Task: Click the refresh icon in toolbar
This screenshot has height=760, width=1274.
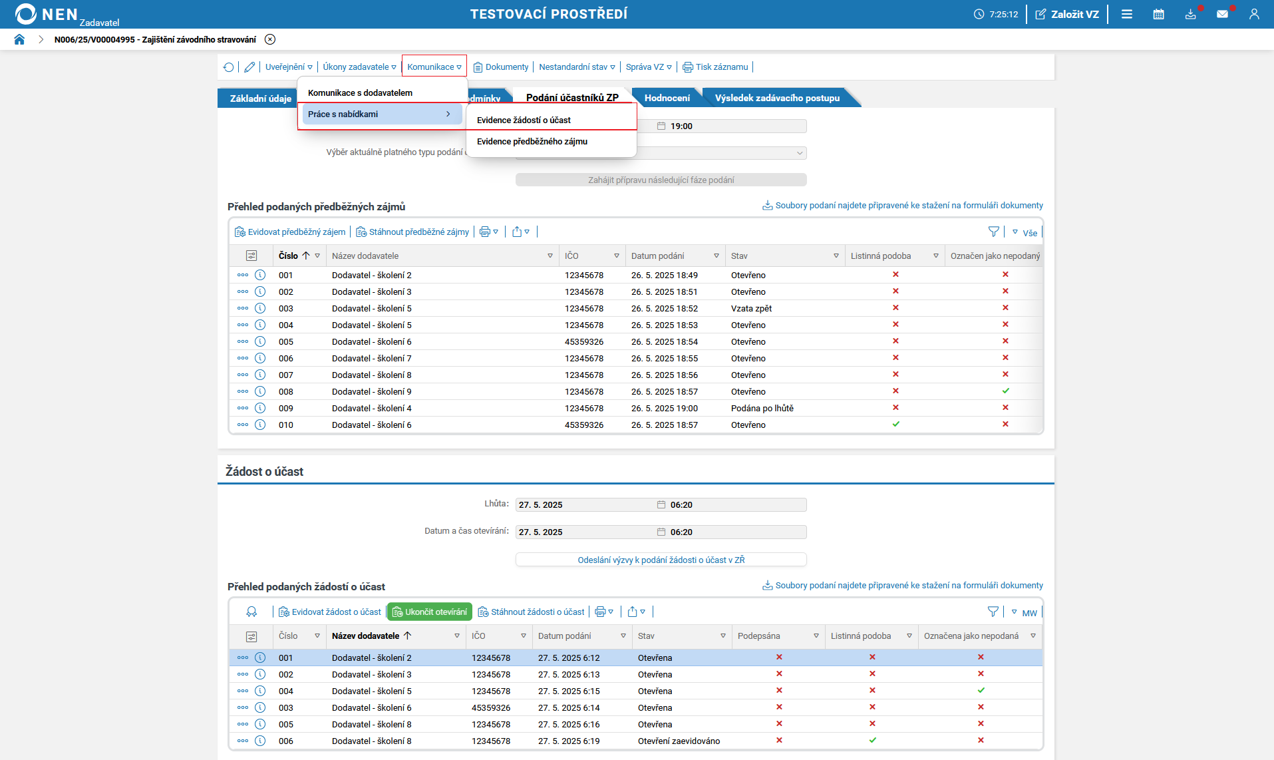Action: click(x=229, y=67)
